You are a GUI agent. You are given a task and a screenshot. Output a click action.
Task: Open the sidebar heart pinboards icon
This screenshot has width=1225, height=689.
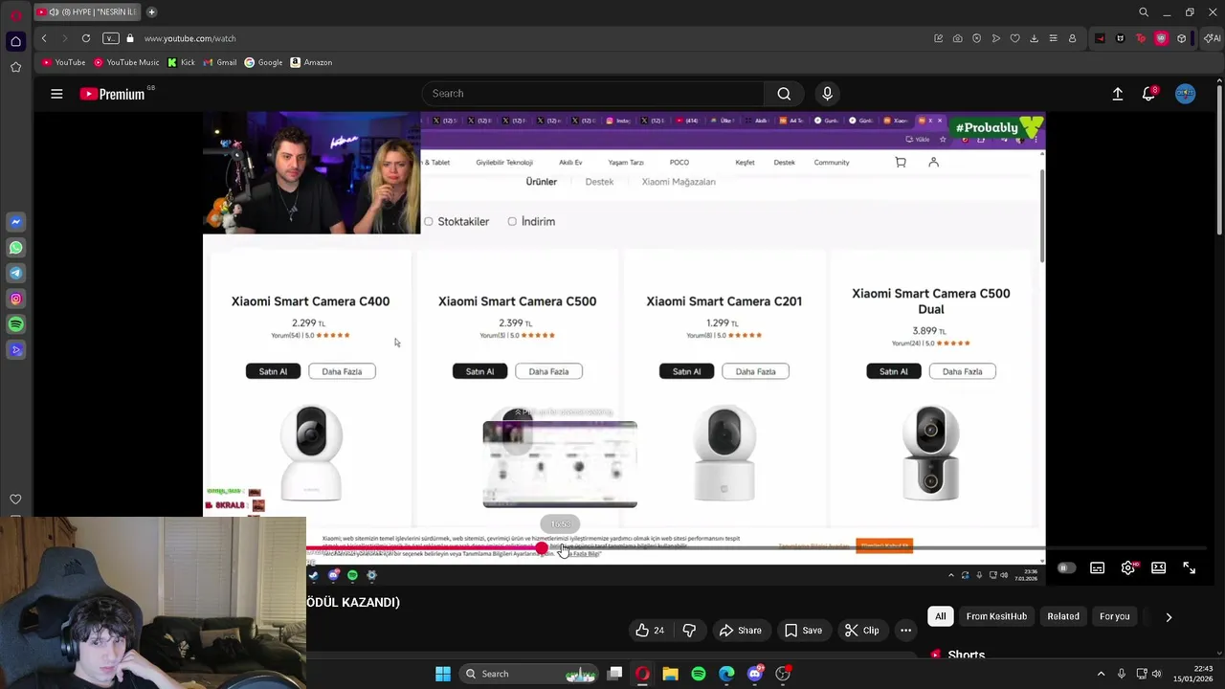coord(15,500)
